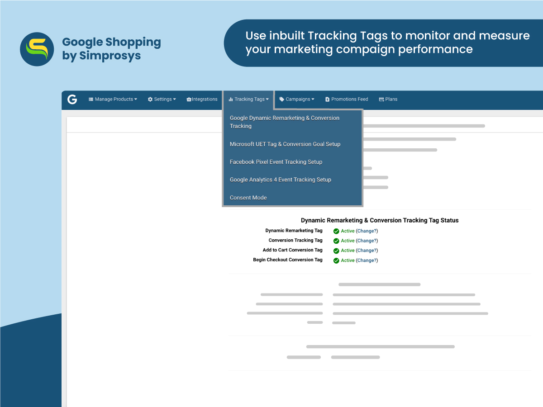Click the document icon beside Promotions Feed
The width and height of the screenshot is (543, 407).
328,99
